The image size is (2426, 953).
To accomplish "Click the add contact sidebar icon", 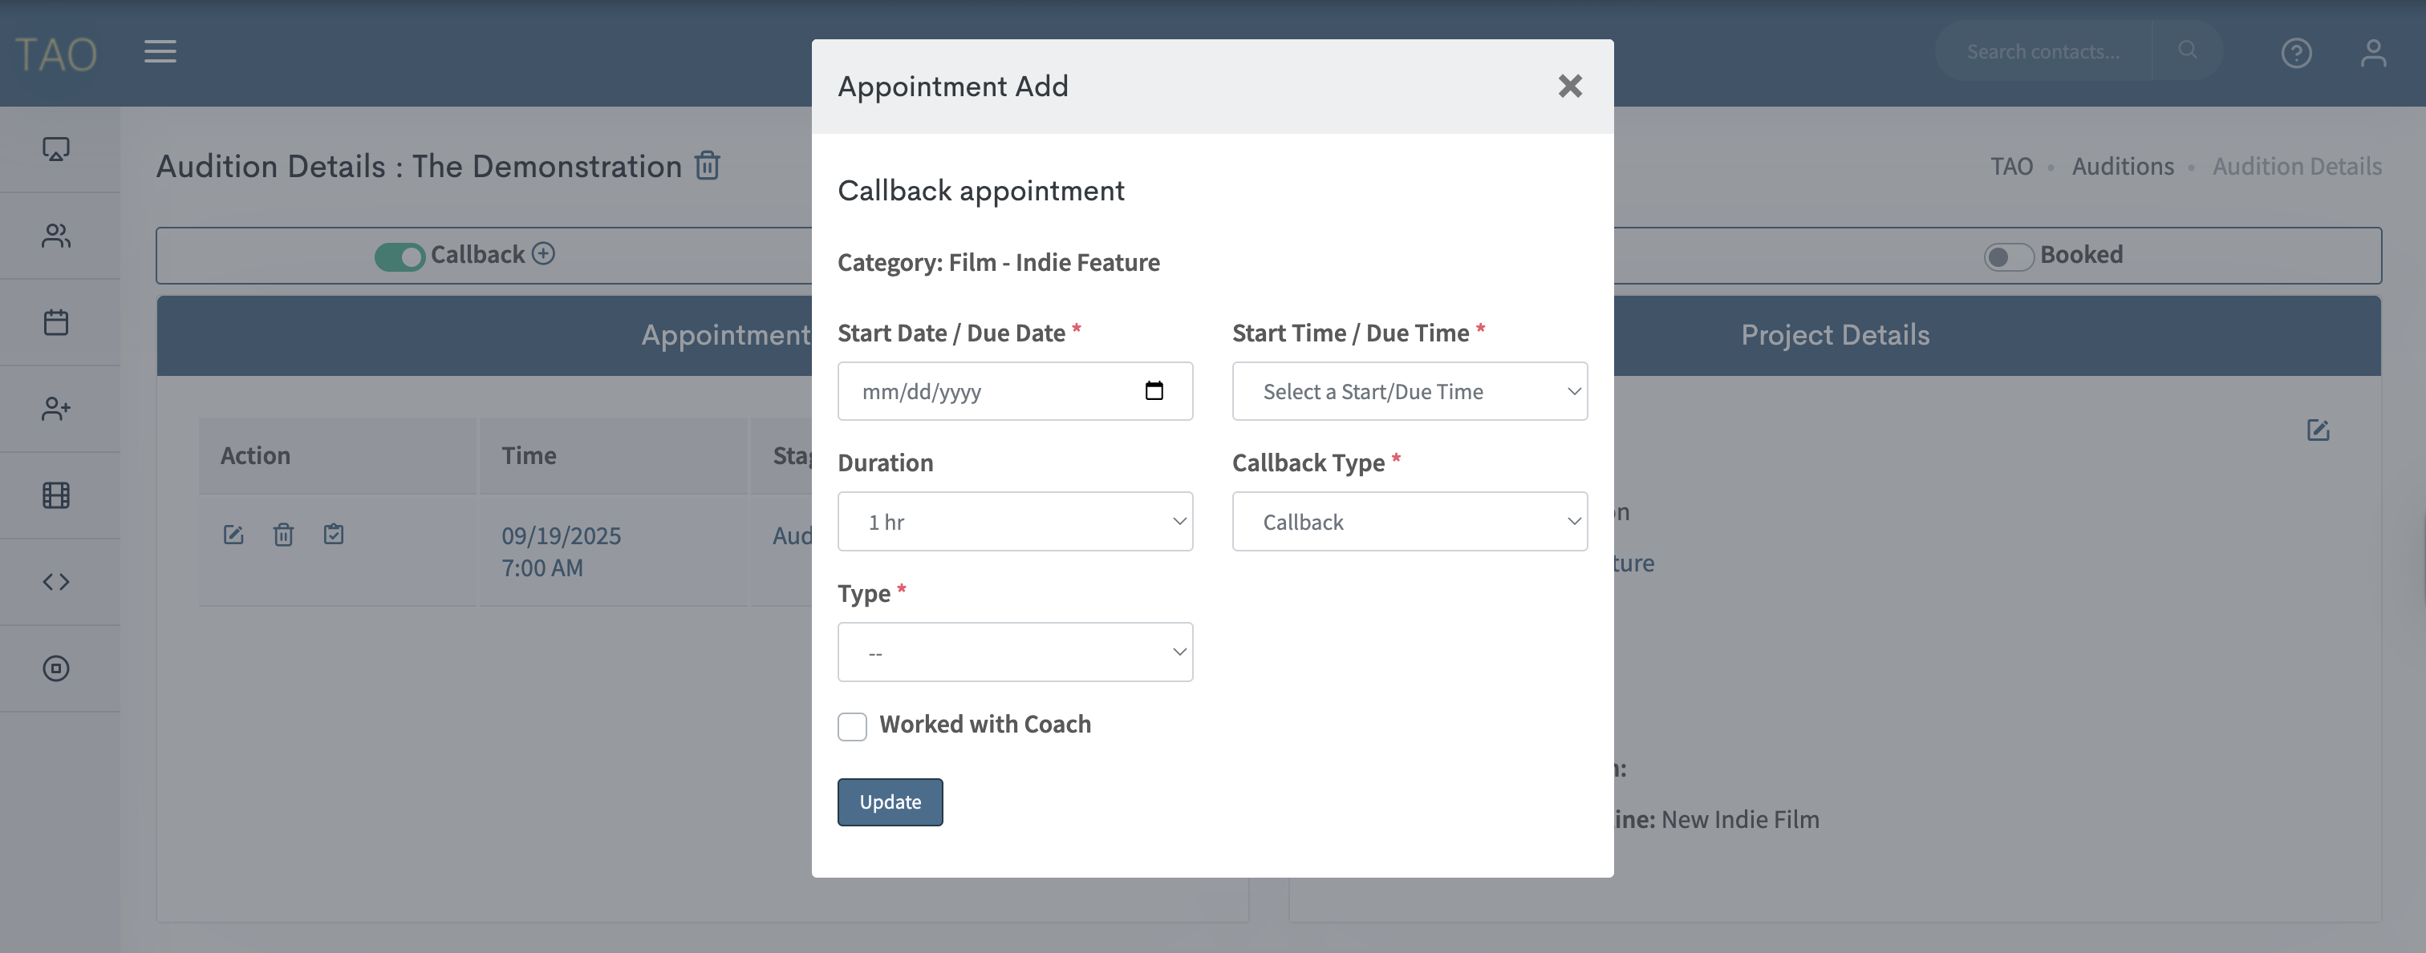I will [x=56, y=410].
